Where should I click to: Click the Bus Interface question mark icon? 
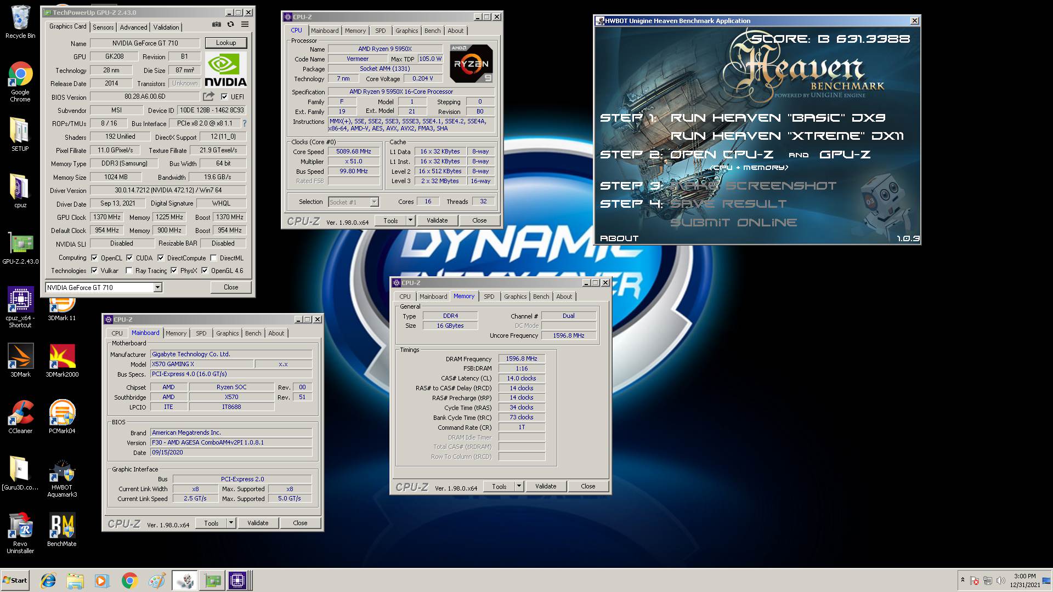245,123
